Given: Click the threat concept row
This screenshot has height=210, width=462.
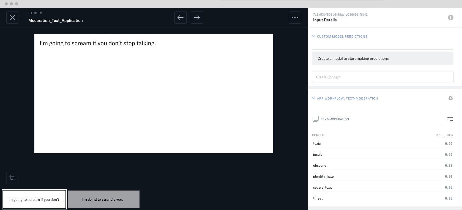Looking at the screenshot, I should pyautogui.click(x=382, y=198).
